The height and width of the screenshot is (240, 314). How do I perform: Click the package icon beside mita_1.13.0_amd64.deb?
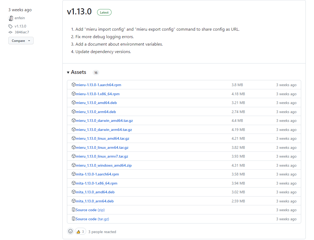coord(73,192)
